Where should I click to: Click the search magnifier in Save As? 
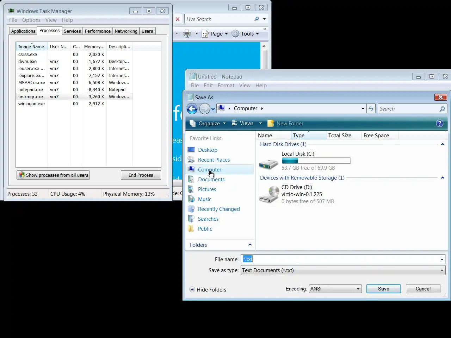click(x=442, y=109)
